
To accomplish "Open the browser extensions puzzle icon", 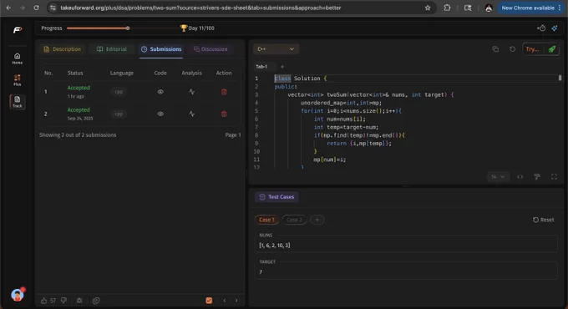I will 447,8.
